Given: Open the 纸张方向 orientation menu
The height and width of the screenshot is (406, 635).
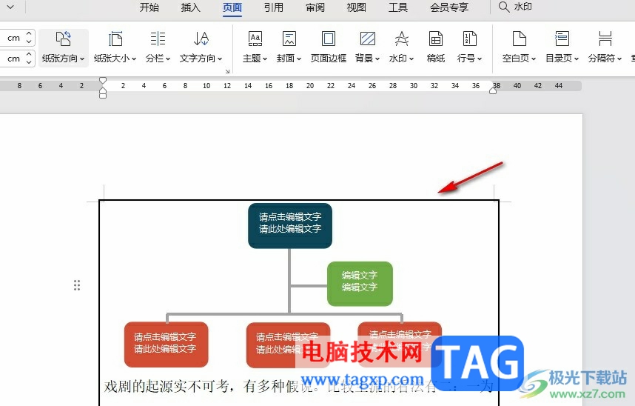Looking at the screenshot, I should (x=63, y=47).
